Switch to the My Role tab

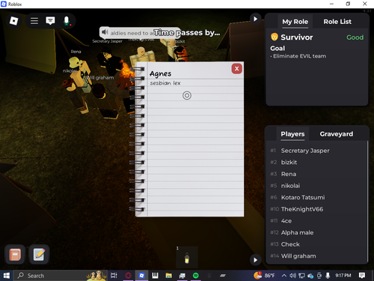[295, 22]
